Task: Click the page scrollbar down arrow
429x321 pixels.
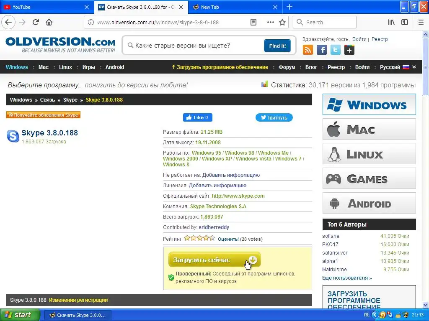Action: pos(426,305)
